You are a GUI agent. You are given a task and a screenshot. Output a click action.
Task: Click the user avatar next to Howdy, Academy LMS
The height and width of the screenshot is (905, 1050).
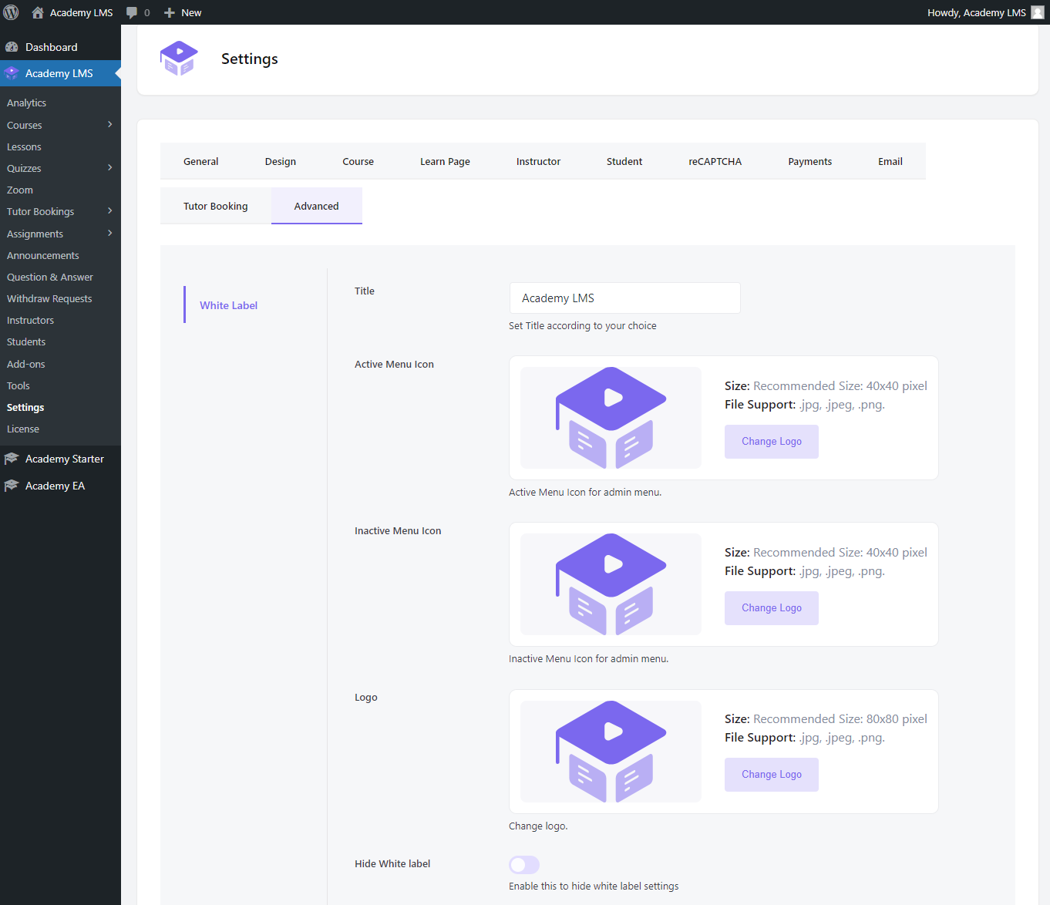(1037, 12)
